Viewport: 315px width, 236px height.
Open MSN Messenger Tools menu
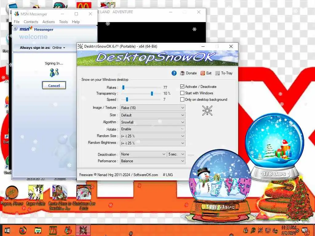point(63,22)
